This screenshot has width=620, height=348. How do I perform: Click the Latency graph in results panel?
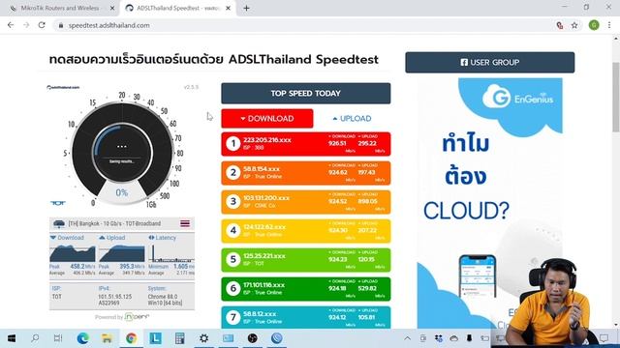tap(171, 253)
